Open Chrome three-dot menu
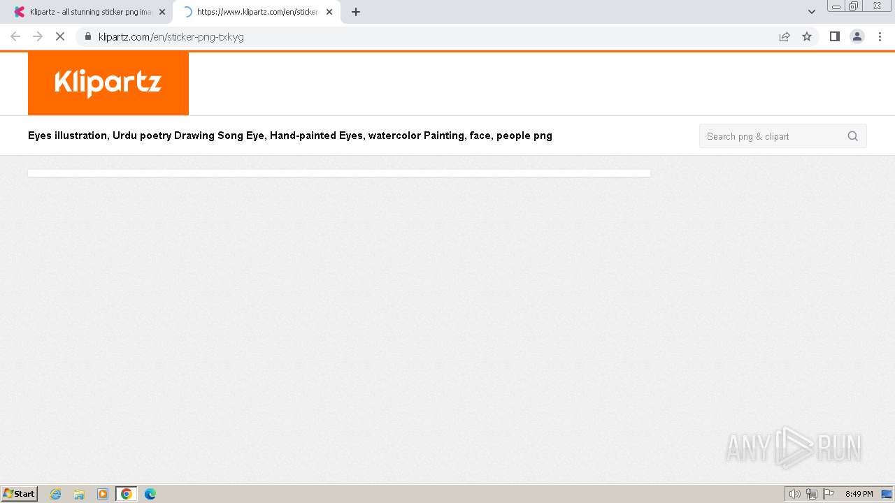The height and width of the screenshot is (503, 895). click(880, 36)
